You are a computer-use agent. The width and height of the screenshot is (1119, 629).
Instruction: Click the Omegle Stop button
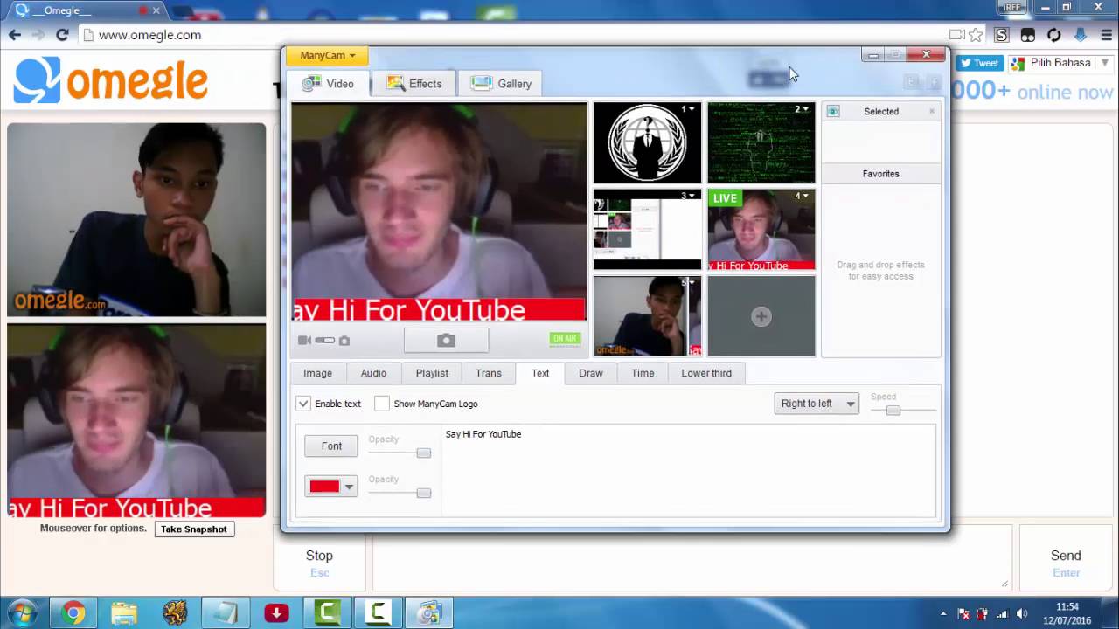point(319,557)
